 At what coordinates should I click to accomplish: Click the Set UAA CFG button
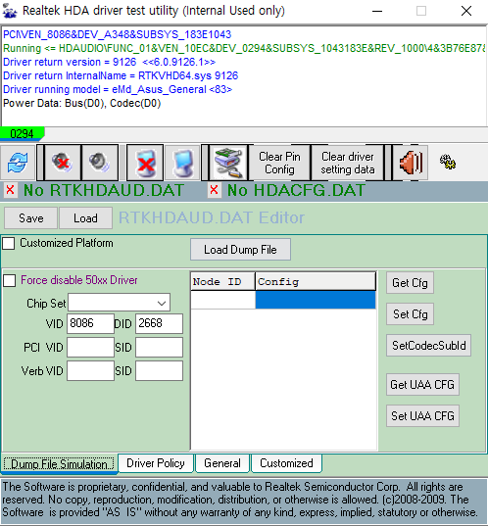(422, 416)
